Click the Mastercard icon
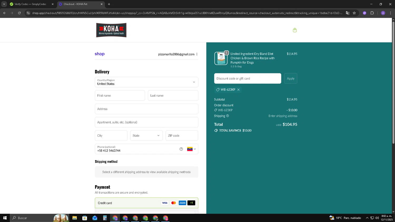Image resolution: width=395 pixels, height=222 pixels. (x=174, y=203)
